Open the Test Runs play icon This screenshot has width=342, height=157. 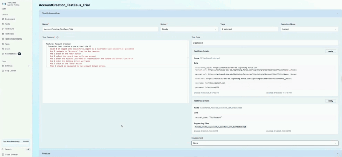coord(3,29)
